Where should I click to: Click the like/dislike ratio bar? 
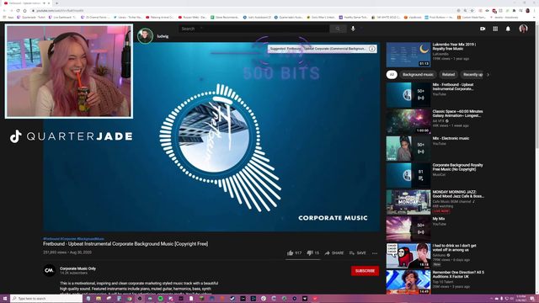(303, 259)
